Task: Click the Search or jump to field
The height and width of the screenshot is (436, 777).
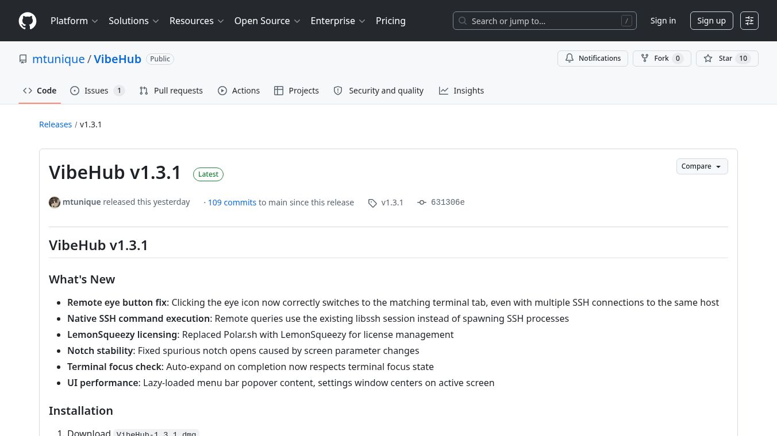Action: [x=544, y=21]
